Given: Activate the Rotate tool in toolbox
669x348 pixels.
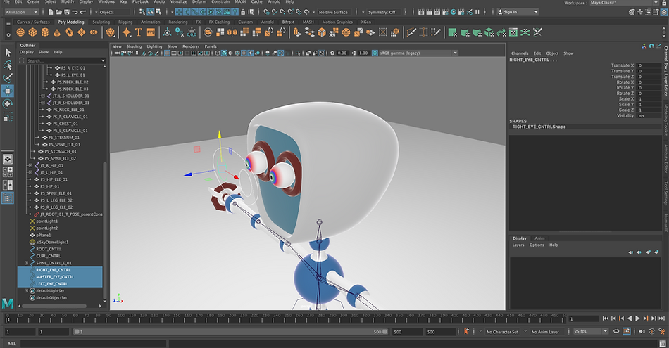Looking at the screenshot, I should coord(8,103).
